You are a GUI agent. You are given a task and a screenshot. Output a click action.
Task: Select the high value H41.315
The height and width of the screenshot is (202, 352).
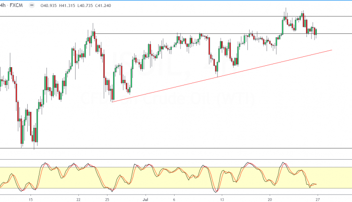coord(67,5)
